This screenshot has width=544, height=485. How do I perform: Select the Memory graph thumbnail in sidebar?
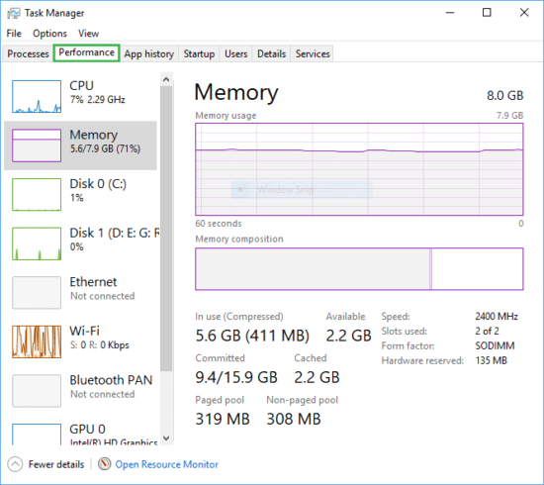point(37,145)
